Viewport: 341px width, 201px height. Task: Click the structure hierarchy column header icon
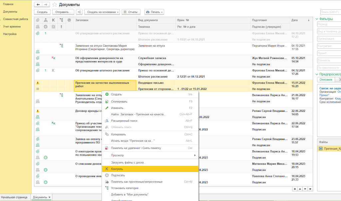[x=46, y=20]
